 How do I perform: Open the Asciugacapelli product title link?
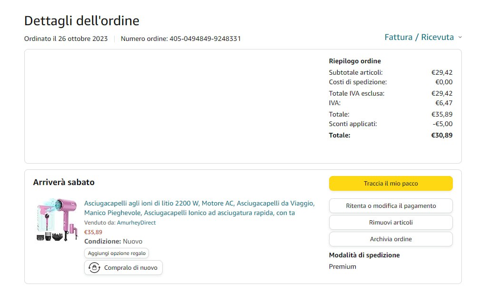coord(199,208)
